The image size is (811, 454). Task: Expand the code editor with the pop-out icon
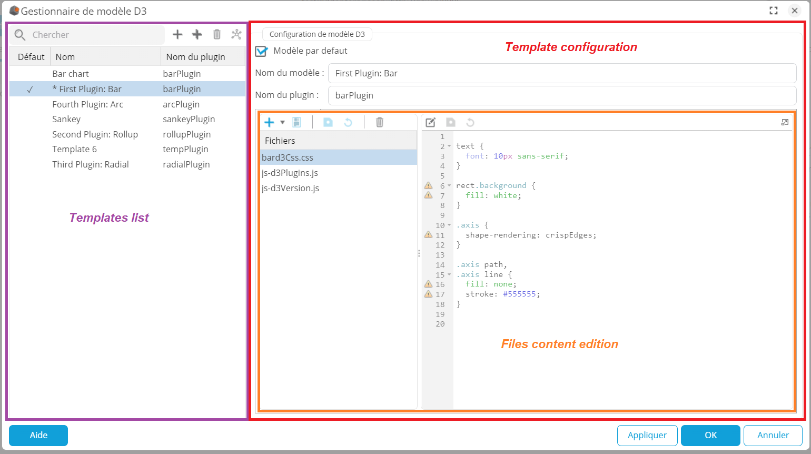point(785,122)
